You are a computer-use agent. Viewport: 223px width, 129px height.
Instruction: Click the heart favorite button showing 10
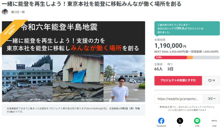[211, 81]
